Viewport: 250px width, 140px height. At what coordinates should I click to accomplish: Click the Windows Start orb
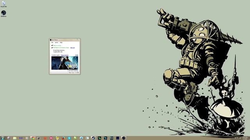[3, 138]
